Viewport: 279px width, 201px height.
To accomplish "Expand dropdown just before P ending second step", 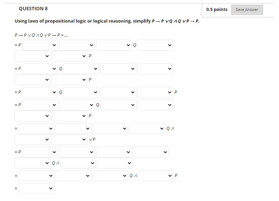I will click(69, 80).
